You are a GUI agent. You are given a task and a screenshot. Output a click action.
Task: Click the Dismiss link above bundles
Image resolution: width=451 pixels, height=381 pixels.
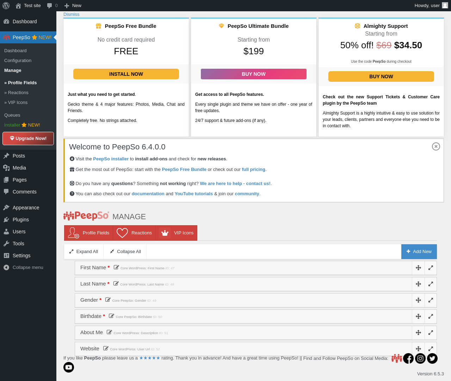coord(72,14)
